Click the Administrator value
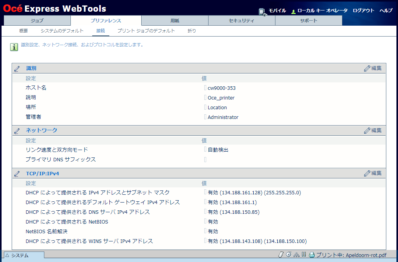 pyautogui.click(x=223, y=117)
